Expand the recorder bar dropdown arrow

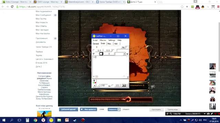pos(205,114)
